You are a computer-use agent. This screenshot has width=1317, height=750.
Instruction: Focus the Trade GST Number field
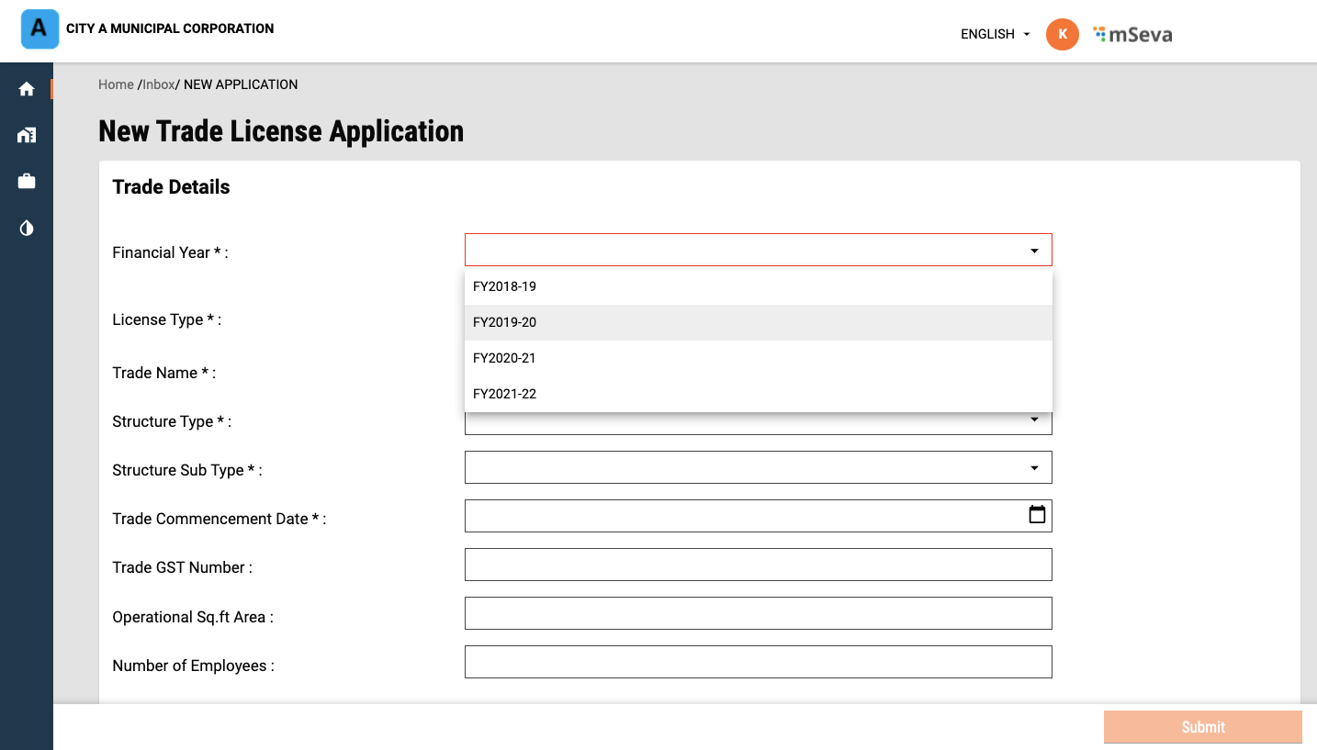[758, 565]
